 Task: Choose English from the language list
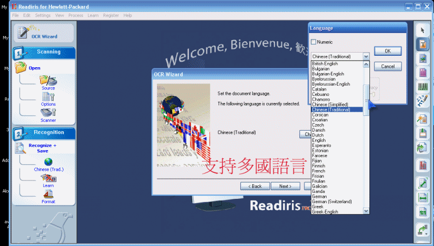(337, 140)
